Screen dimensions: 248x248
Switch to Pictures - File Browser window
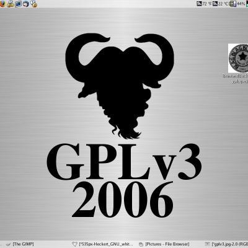coord(164,244)
